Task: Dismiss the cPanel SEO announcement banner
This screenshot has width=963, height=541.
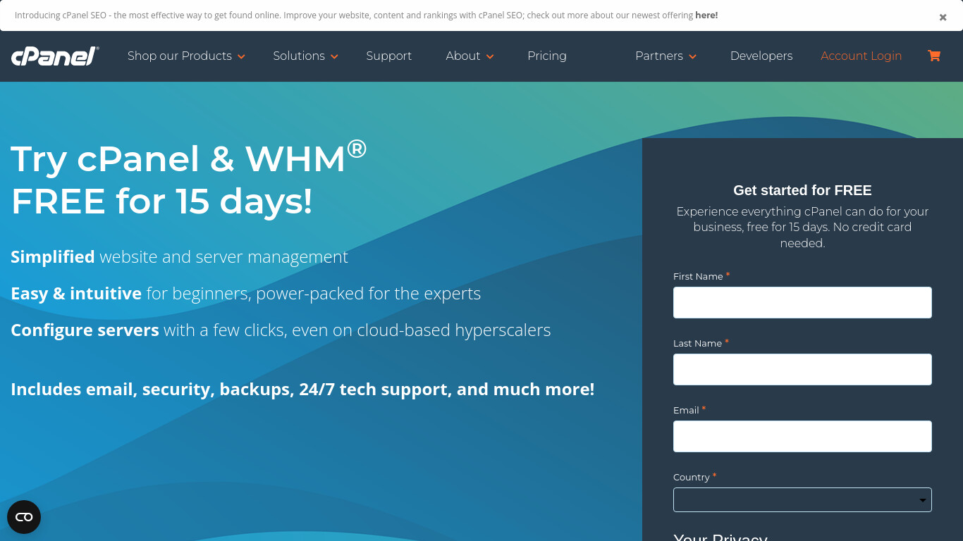Action: [x=943, y=17]
